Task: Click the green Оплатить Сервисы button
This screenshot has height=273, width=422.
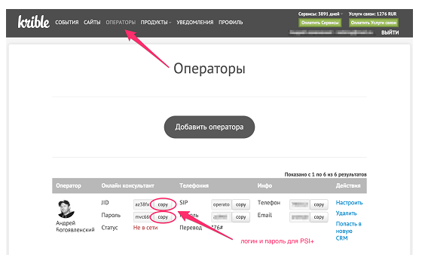Action: [x=320, y=23]
